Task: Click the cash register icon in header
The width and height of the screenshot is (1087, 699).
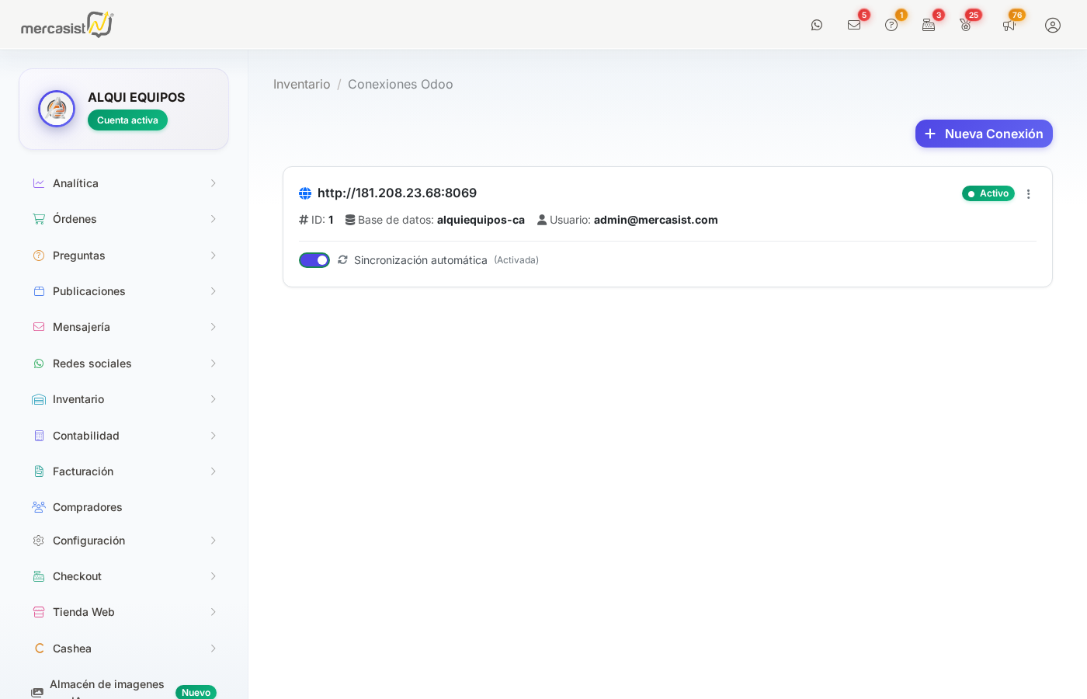Action: pyautogui.click(x=929, y=25)
